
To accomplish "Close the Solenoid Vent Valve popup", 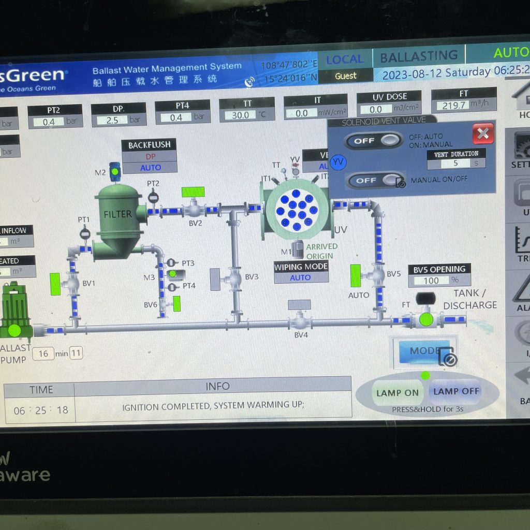I will pyautogui.click(x=482, y=134).
